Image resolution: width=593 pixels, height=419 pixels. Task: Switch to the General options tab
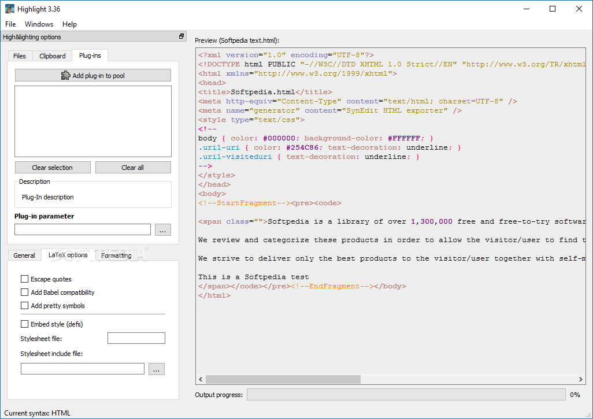pyautogui.click(x=24, y=255)
